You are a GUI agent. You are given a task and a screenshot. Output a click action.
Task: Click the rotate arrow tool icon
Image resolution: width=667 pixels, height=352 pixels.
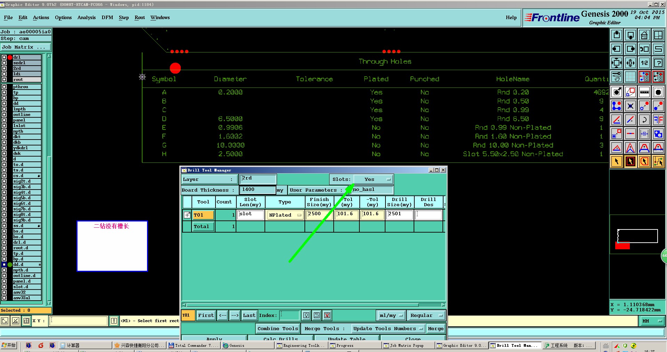coord(644,120)
